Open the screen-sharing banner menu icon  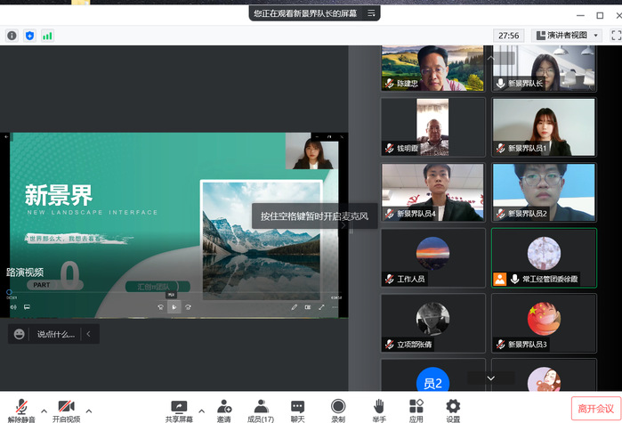pyautogui.click(x=372, y=13)
